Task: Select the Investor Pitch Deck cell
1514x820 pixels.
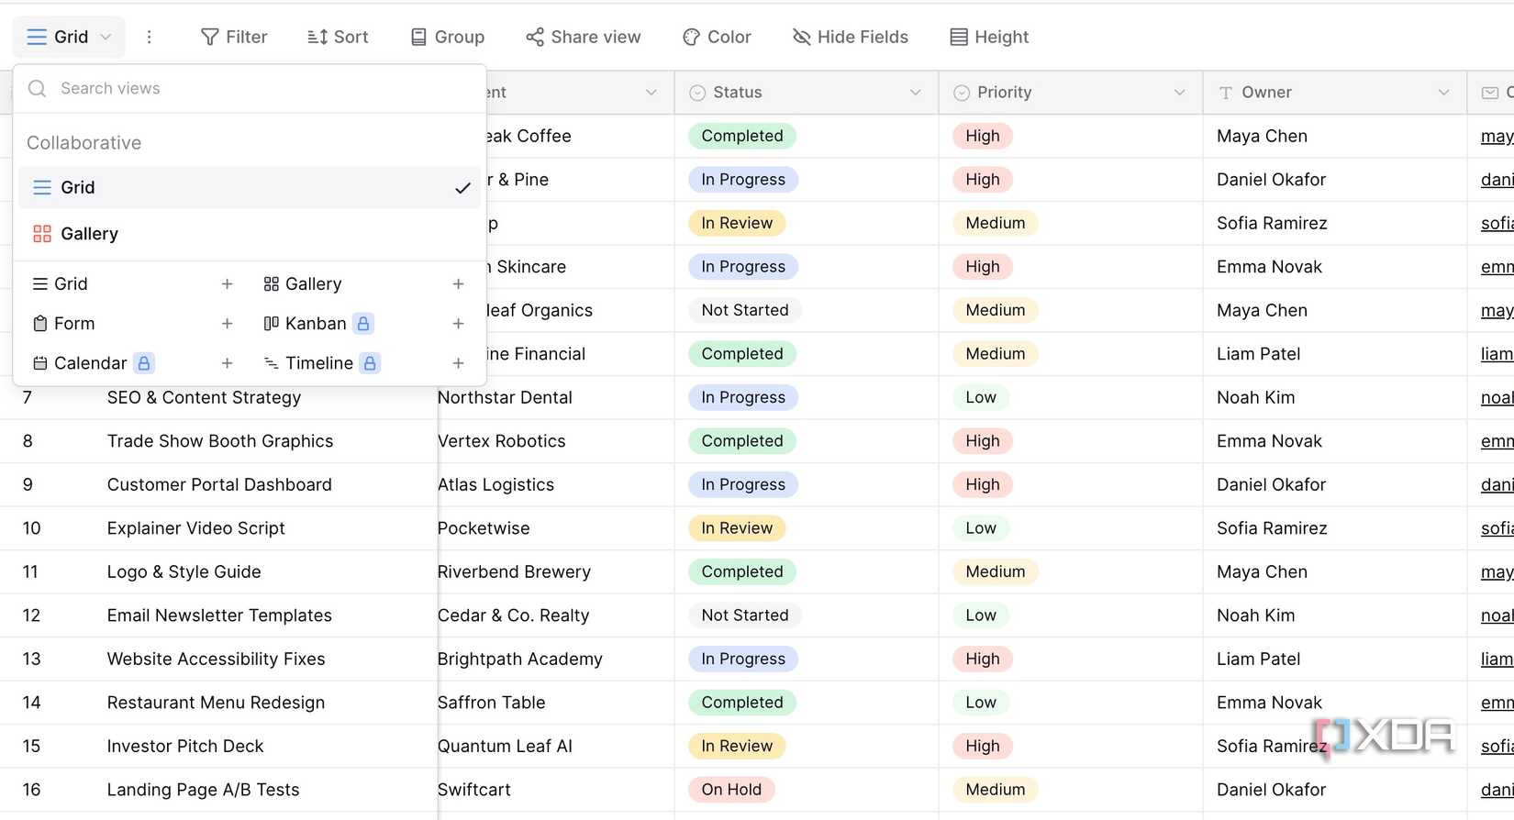Action: [x=185, y=747]
